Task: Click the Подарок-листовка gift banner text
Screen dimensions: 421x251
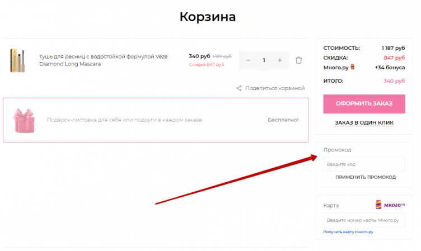Action: tap(124, 120)
